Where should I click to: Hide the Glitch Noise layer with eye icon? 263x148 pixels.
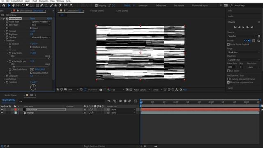coord(2,109)
